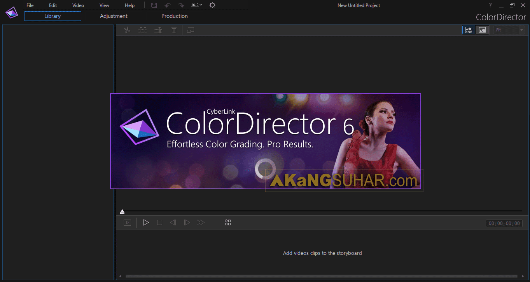530x282 pixels.
Task: Click the toolbar icon left of the trash can
Action: tap(158, 30)
